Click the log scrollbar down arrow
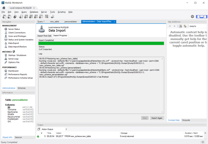The width and height of the screenshot is (208, 144). pos(162,112)
